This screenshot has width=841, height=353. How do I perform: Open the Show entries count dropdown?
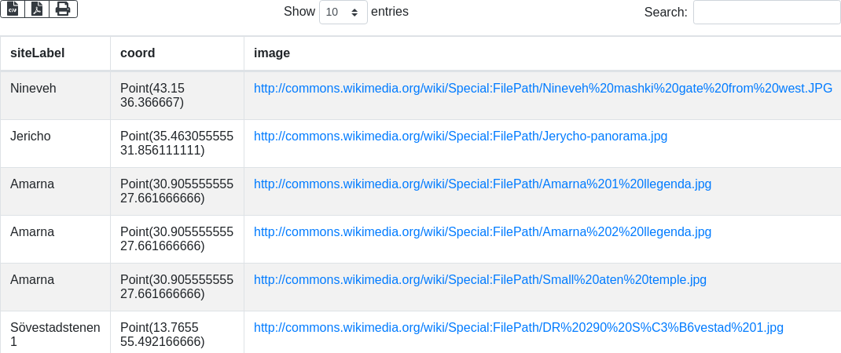click(343, 13)
